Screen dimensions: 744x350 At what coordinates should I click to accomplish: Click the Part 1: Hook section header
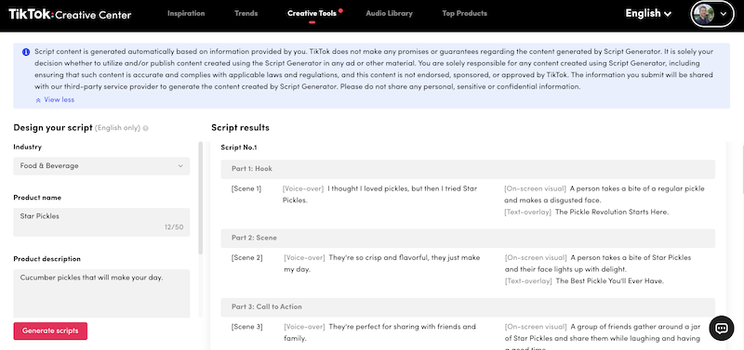468,169
